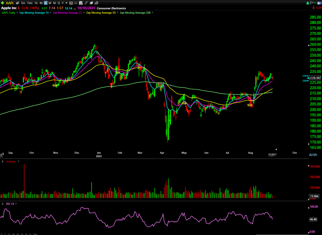Switch chart to 5m timeframe
The width and height of the screenshot is (322, 235).
[23, 3]
